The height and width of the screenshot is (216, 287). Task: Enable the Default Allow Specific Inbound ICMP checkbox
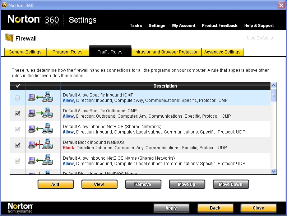pos(17,98)
